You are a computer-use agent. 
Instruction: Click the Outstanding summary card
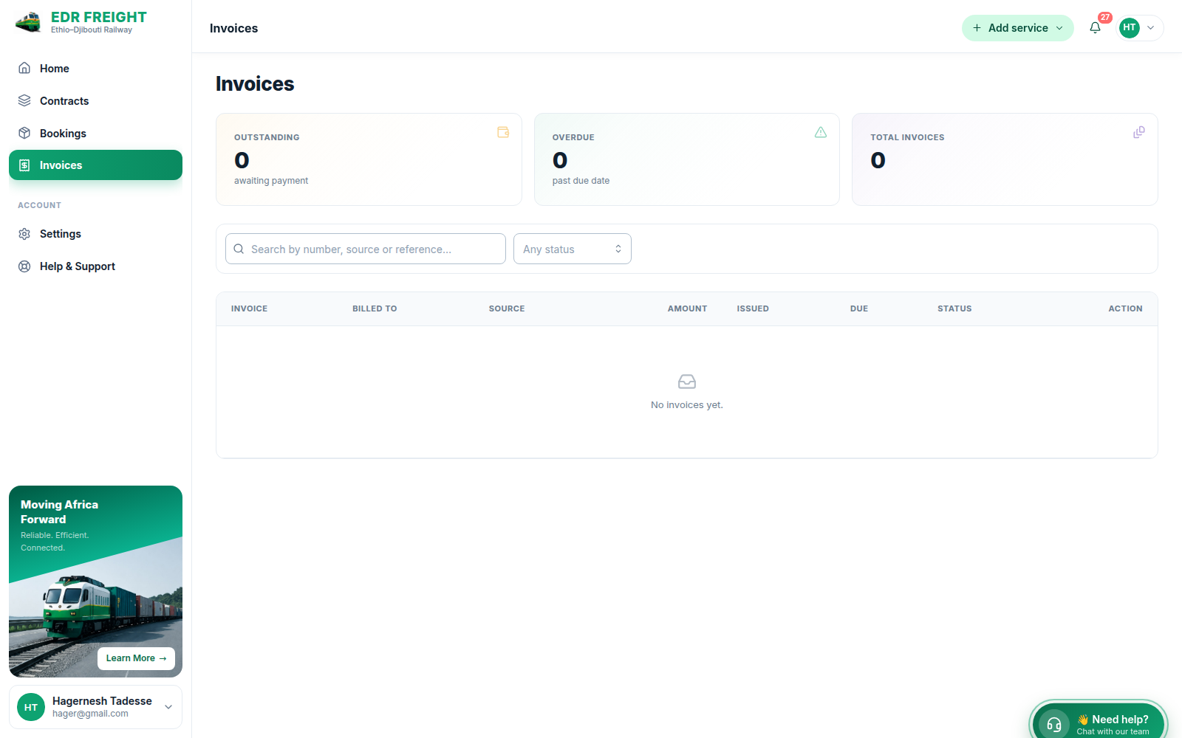click(369, 159)
